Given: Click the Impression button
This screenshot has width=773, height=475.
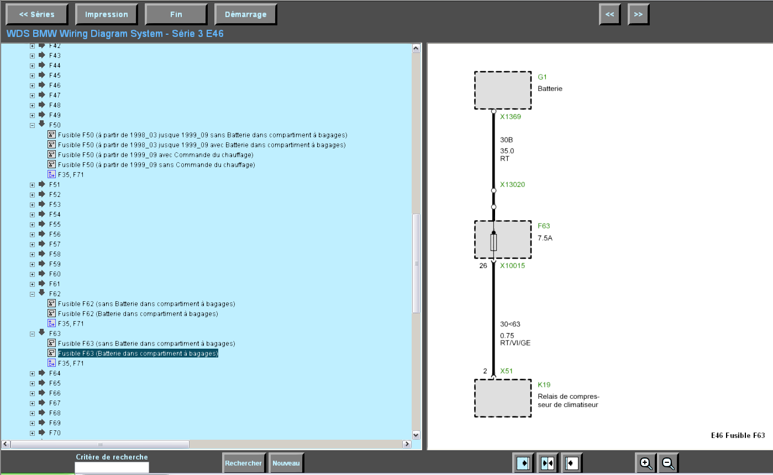Looking at the screenshot, I should pos(107,14).
